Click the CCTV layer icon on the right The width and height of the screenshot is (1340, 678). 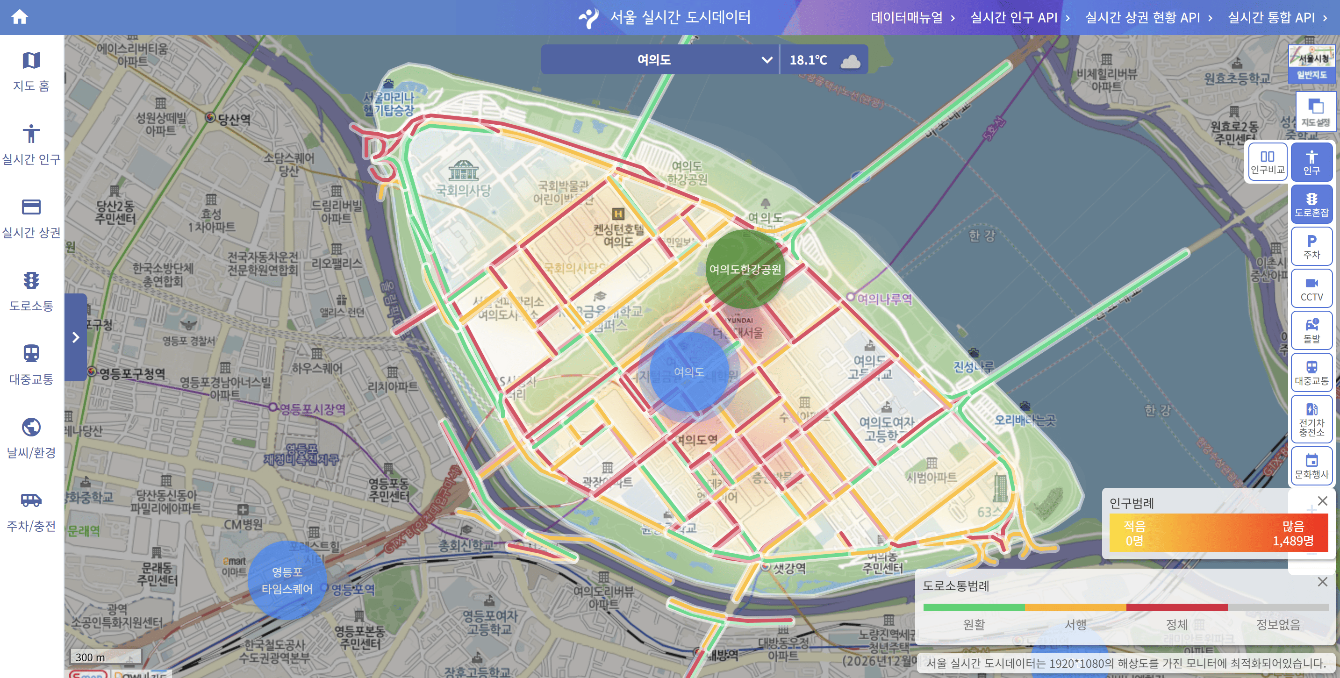[1312, 288]
